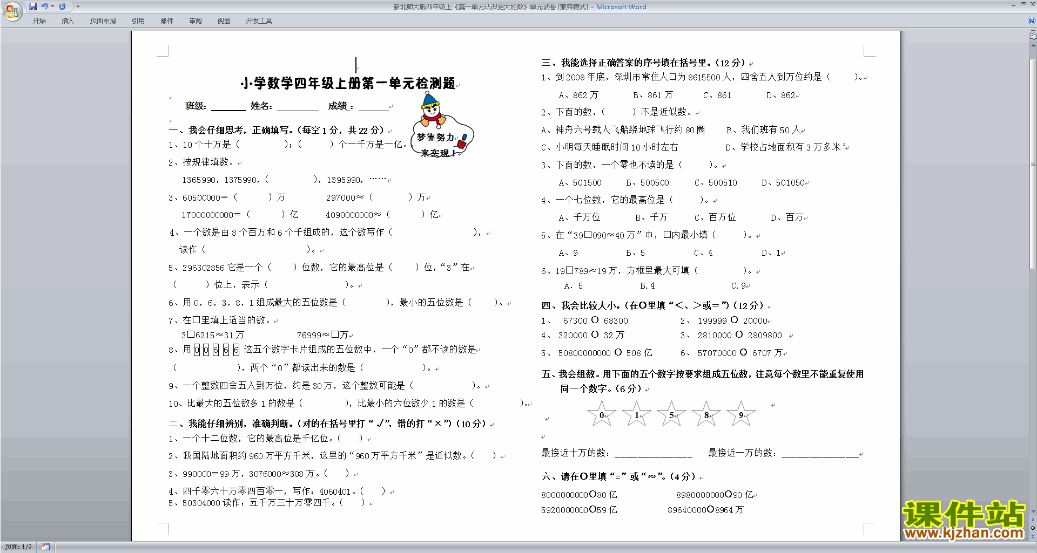Click option A、862 万

pyautogui.click(x=578, y=95)
